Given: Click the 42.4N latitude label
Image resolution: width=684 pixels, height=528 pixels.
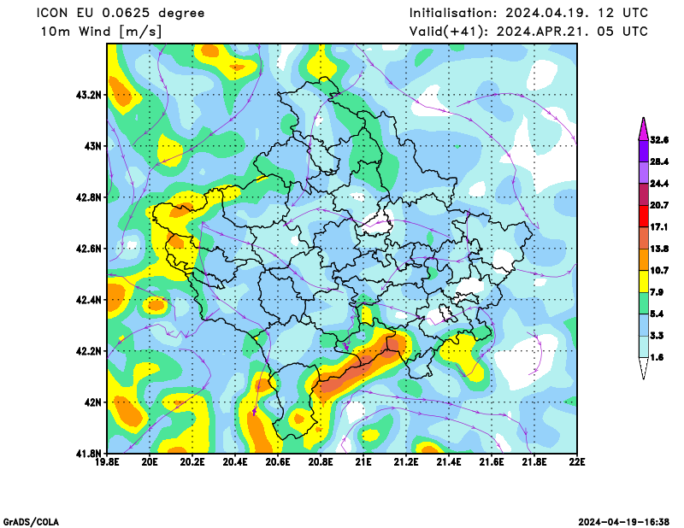Looking at the screenshot, I should 89,300.
